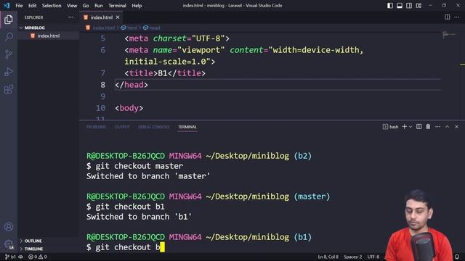Image resolution: width=465 pixels, height=261 pixels.
Task: Expand the Outline section
Action: [x=49, y=241]
